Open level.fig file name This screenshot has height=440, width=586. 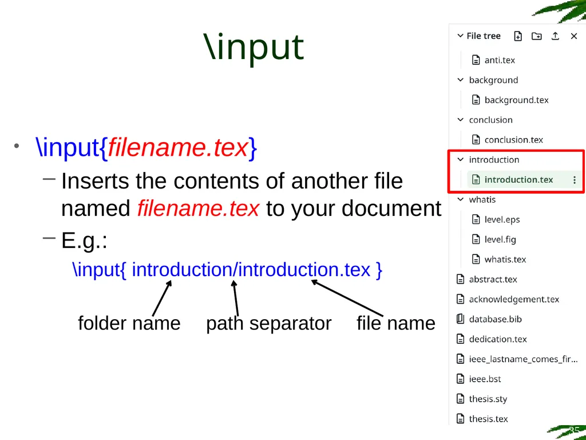(500, 239)
